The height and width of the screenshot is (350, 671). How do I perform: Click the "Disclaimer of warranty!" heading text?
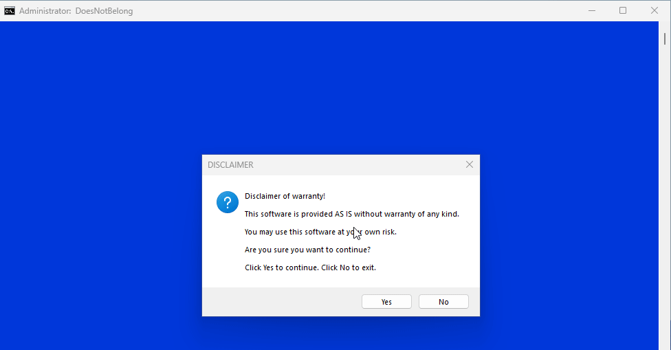285,196
